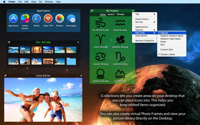Switch to the Icons tab
The width and height of the screenshot is (200, 125).
pos(103,14)
